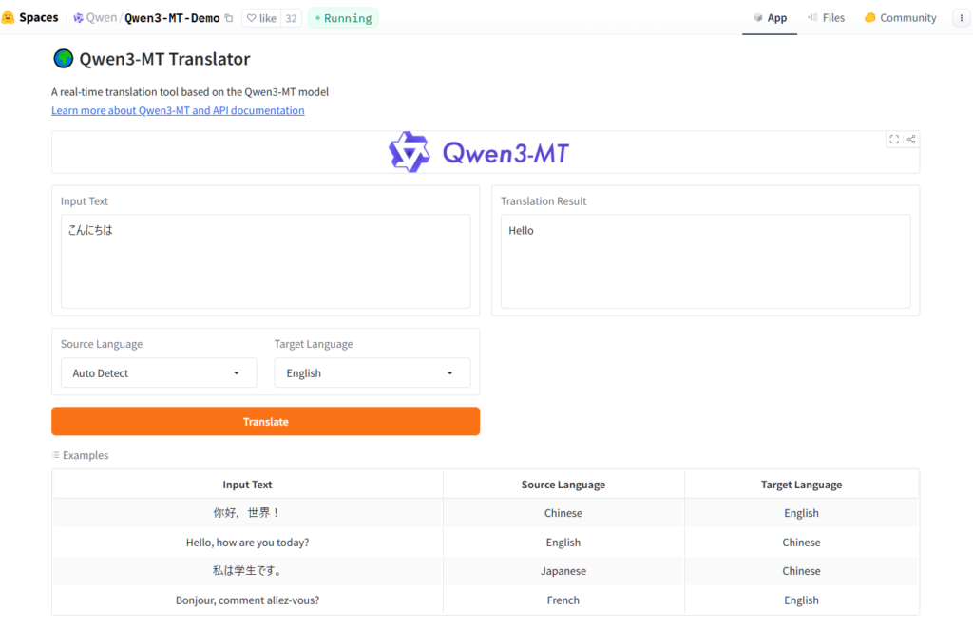The width and height of the screenshot is (973, 629).
Task: Click the share icon on the banner
Action: click(x=911, y=140)
